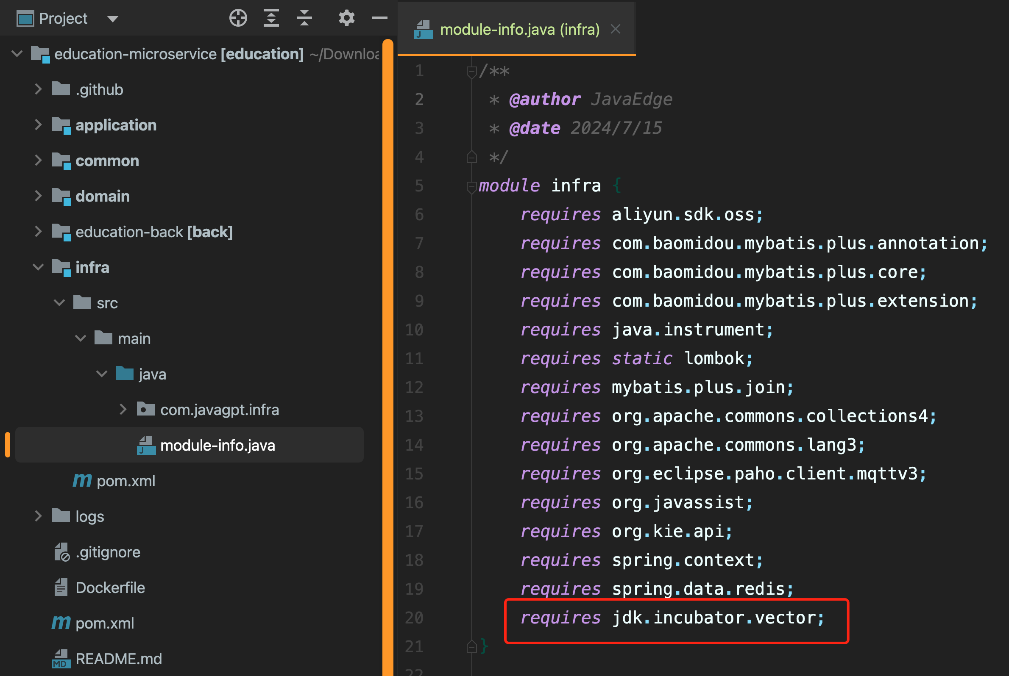1009x676 pixels.
Task: Collapse the infra module folder
Action: tap(38, 267)
